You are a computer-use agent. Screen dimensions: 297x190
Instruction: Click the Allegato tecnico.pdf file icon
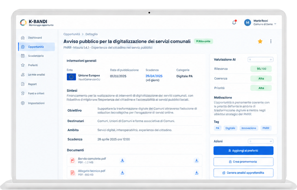pos(72,173)
